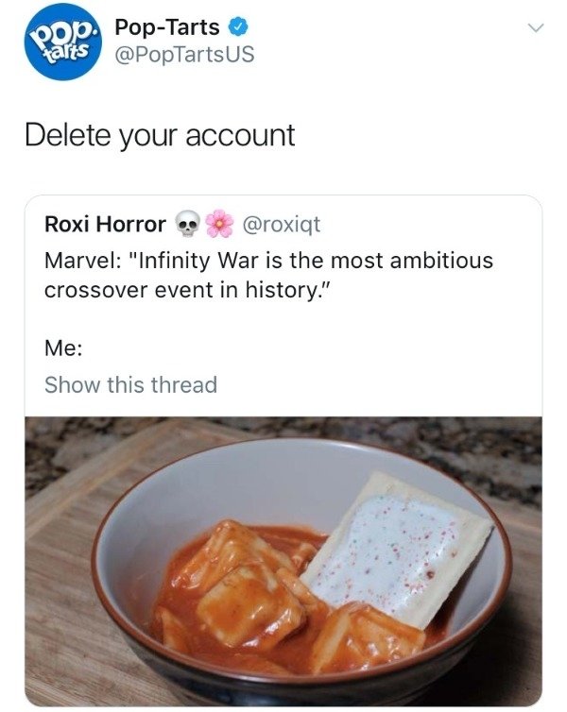
Task: Expand "Show this thread"
Action: pyautogui.click(x=130, y=384)
